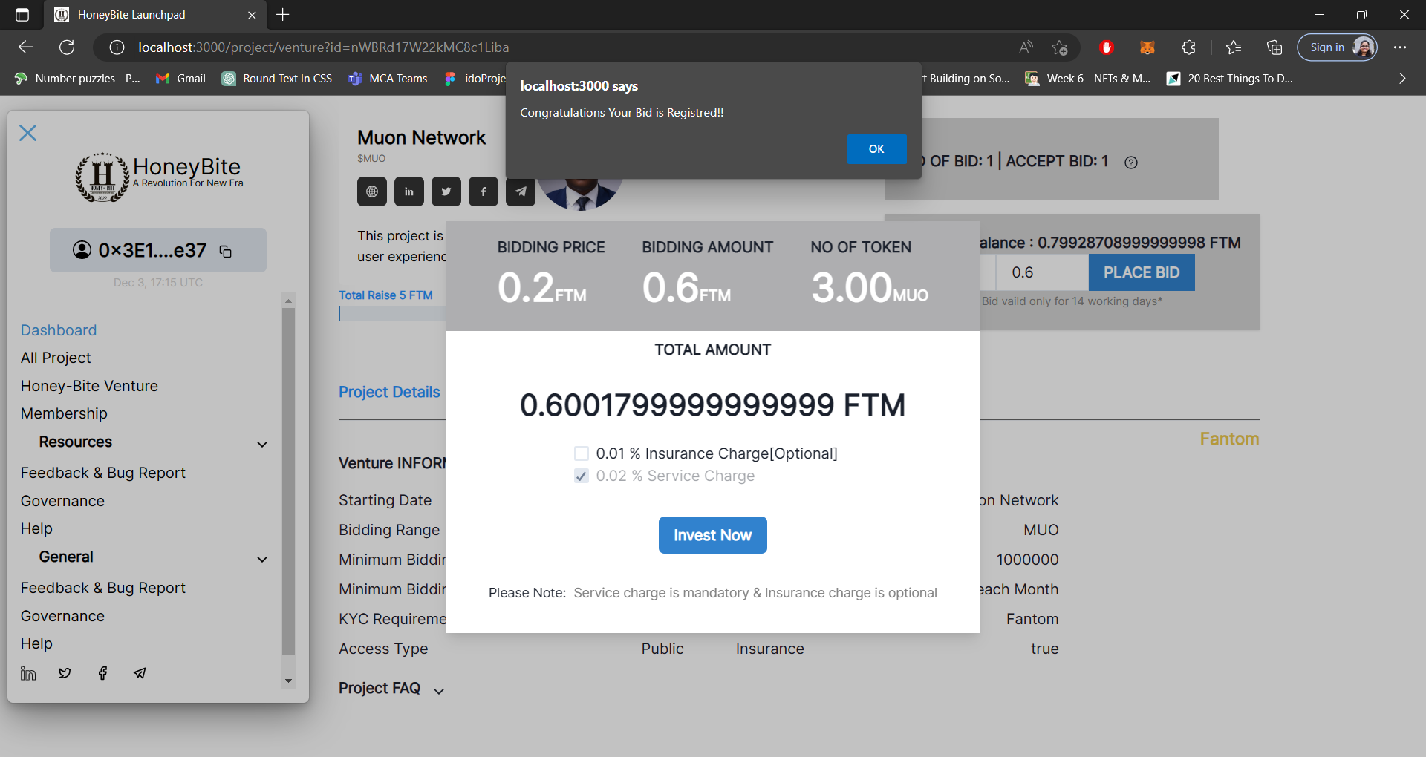The height and width of the screenshot is (757, 1426).
Task: Add this page to favorites
Action: (1060, 47)
